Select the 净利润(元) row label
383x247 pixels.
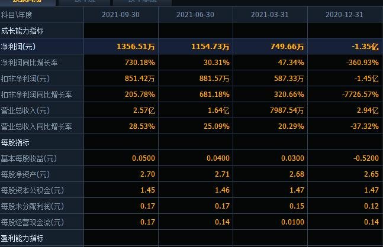pos(18,47)
